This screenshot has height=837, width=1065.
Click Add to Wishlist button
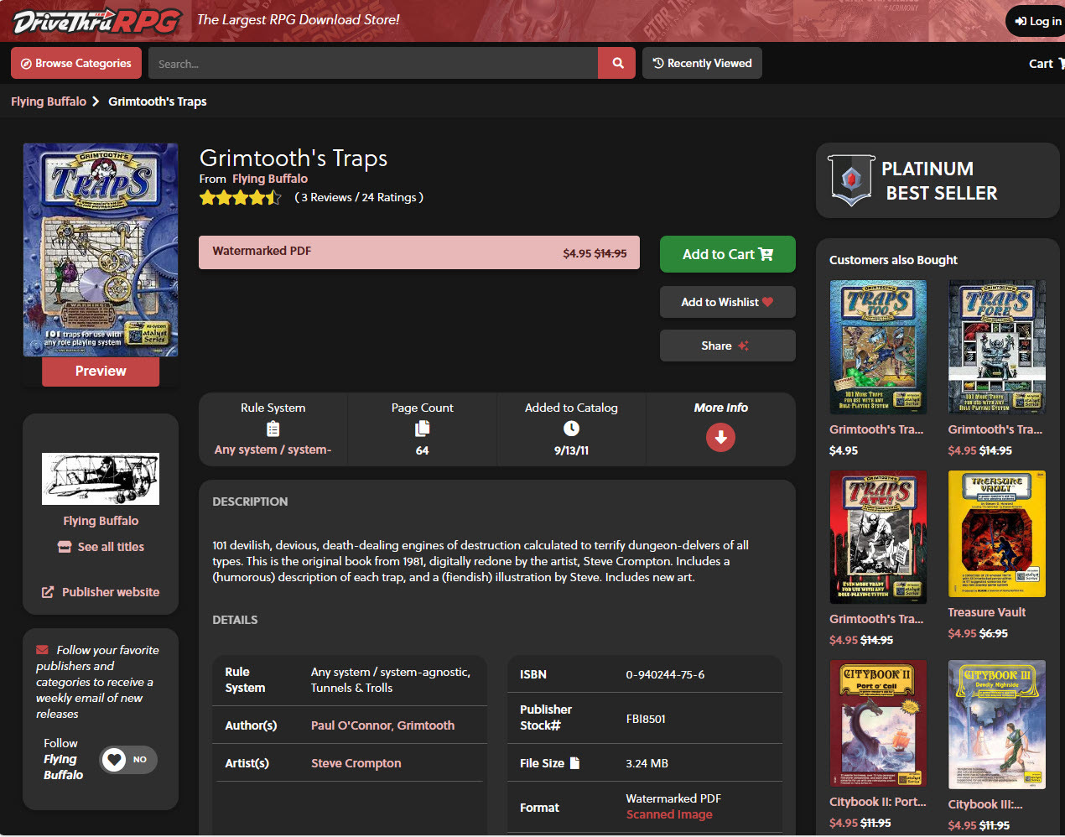(x=727, y=302)
